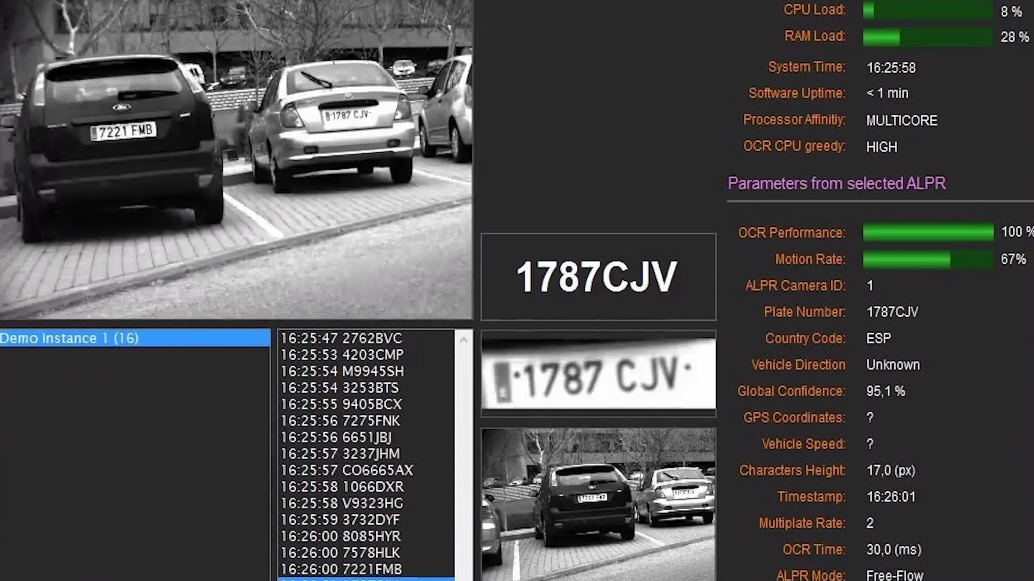Click the cropped 1787 CJV plate thumbnail

tap(598, 374)
